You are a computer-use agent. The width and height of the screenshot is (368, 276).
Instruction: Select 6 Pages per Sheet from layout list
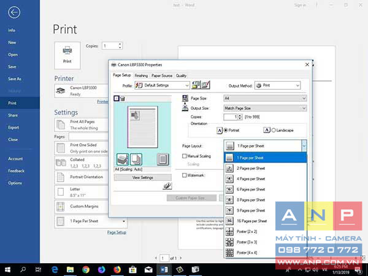click(266, 190)
